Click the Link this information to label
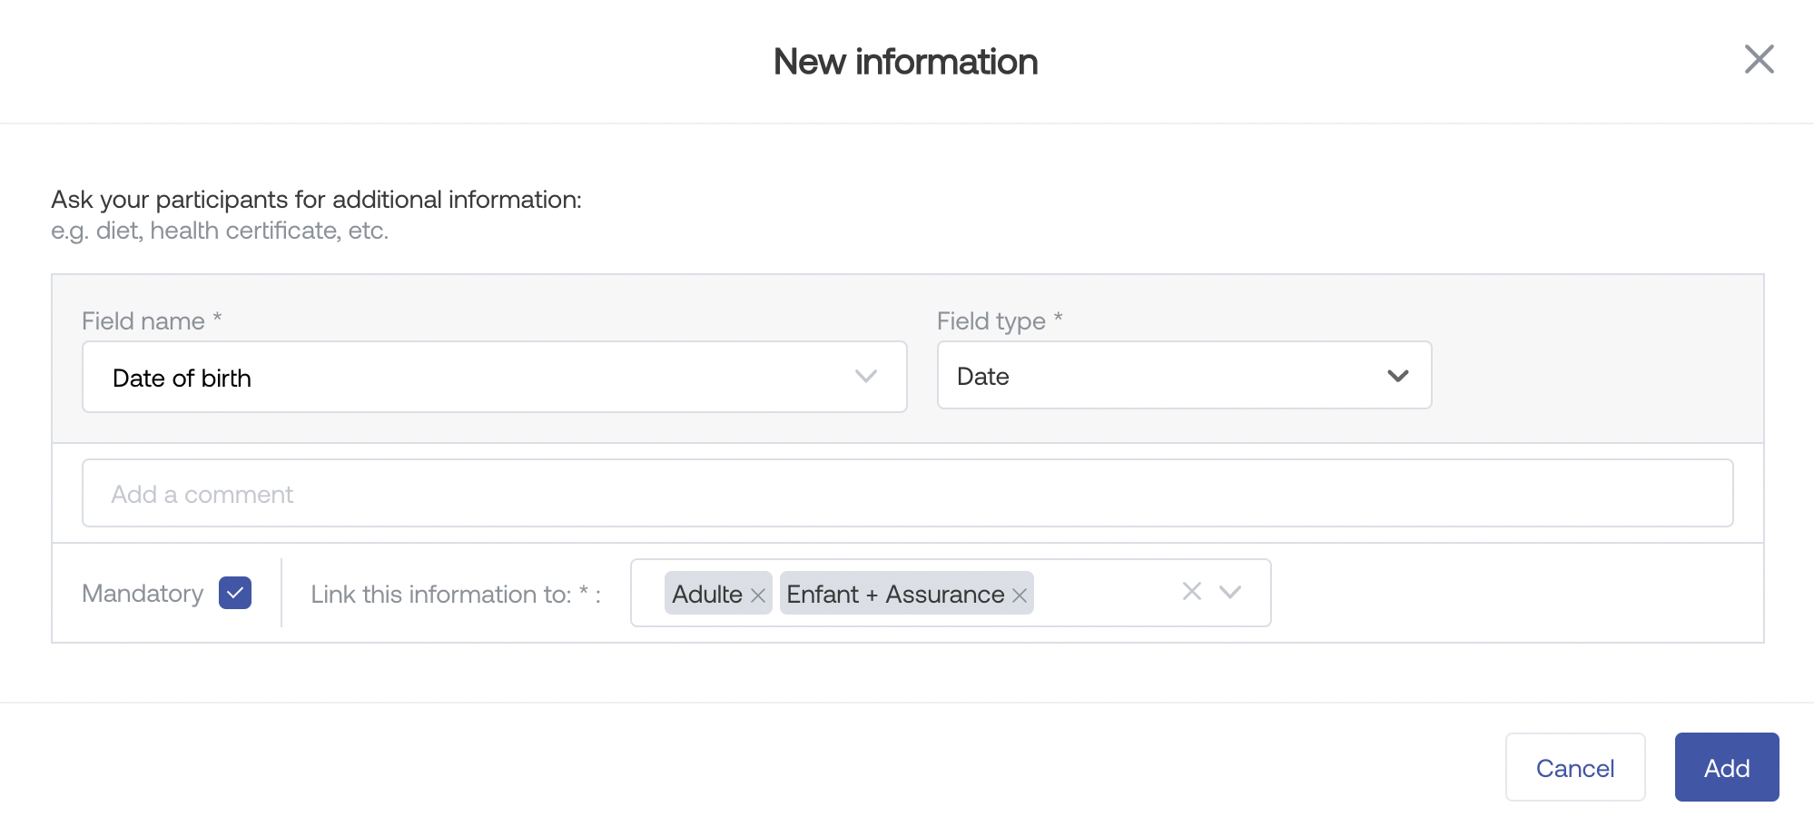Viewport: 1814px width, 817px height. (x=440, y=595)
